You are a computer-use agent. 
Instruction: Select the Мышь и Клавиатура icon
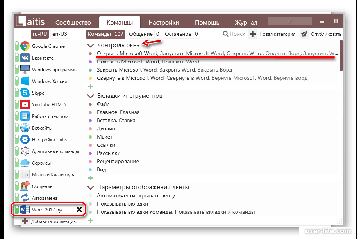25,174
